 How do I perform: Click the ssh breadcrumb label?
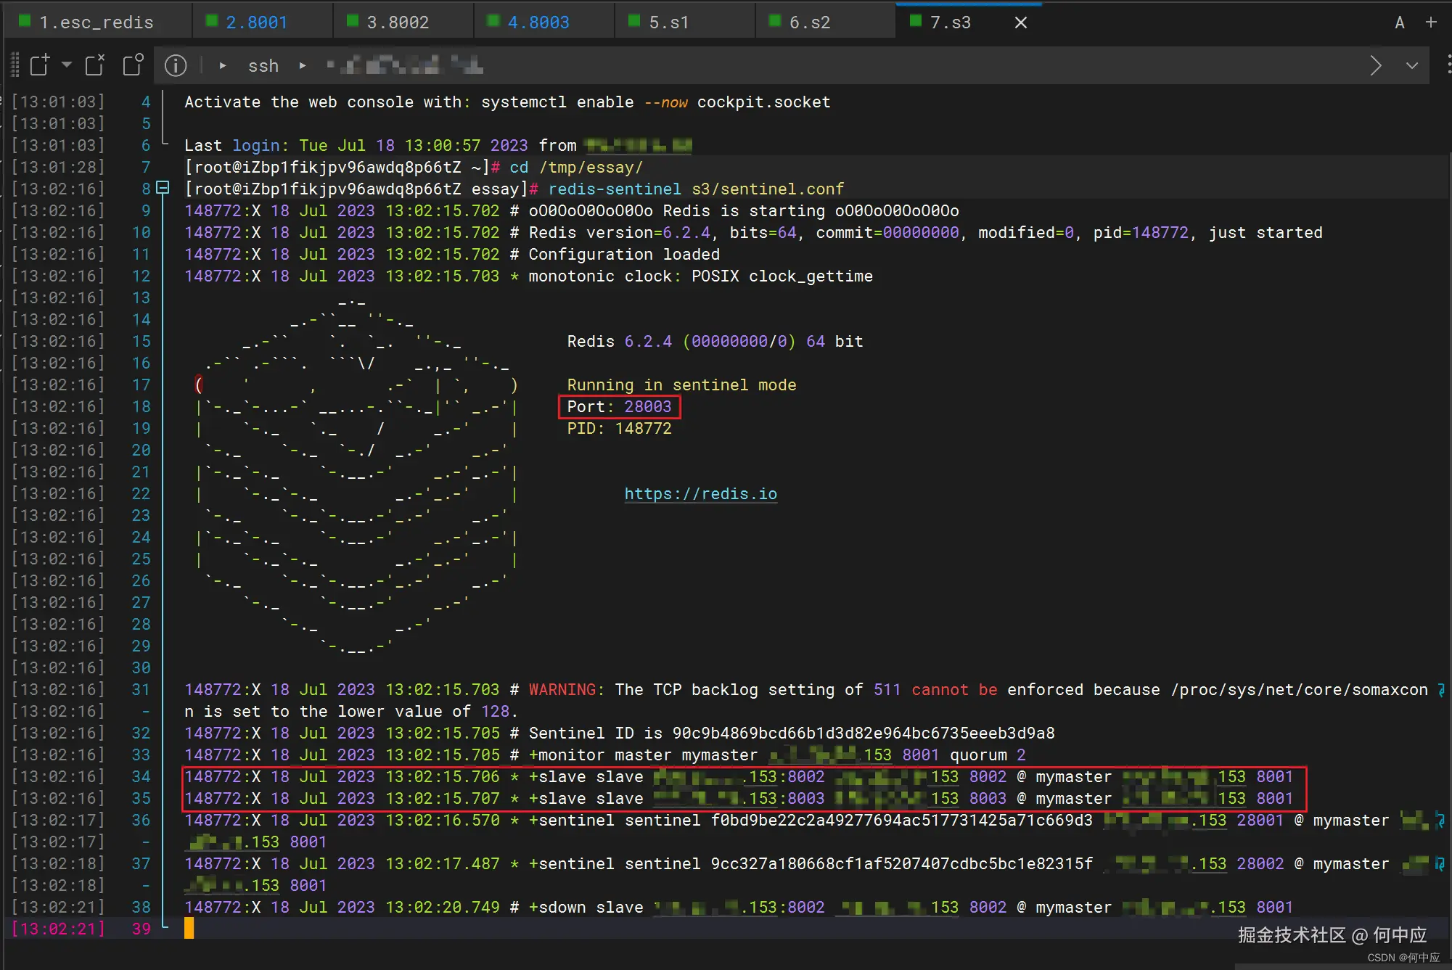(263, 66)
